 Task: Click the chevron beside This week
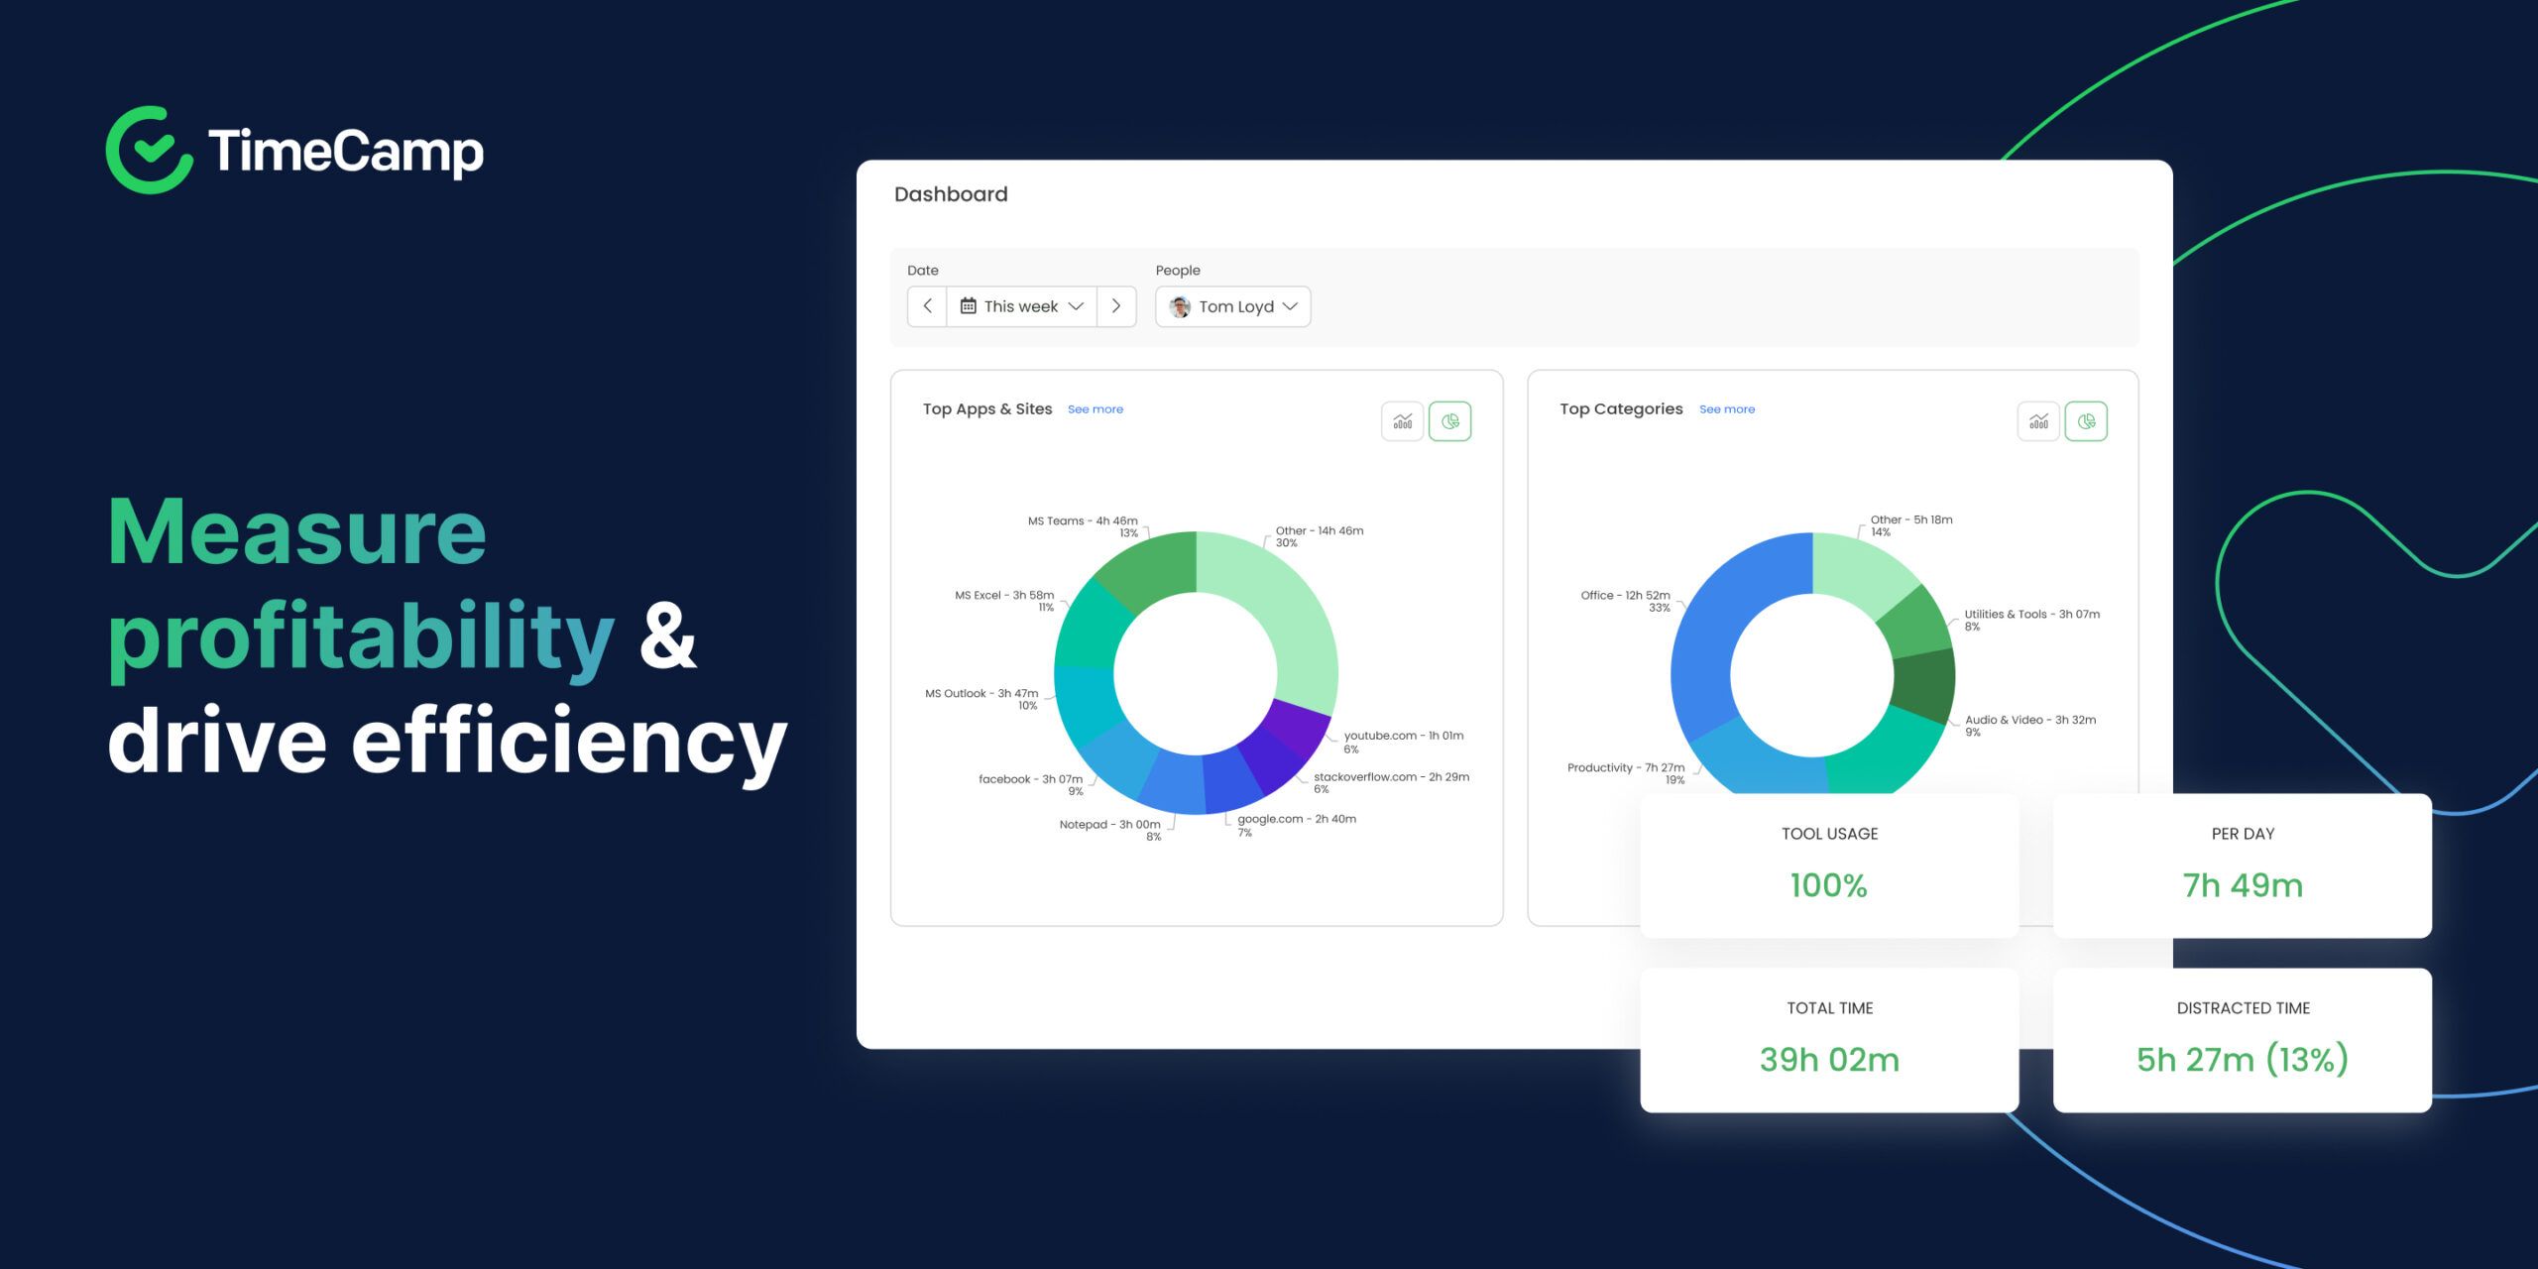(1076, 306)
